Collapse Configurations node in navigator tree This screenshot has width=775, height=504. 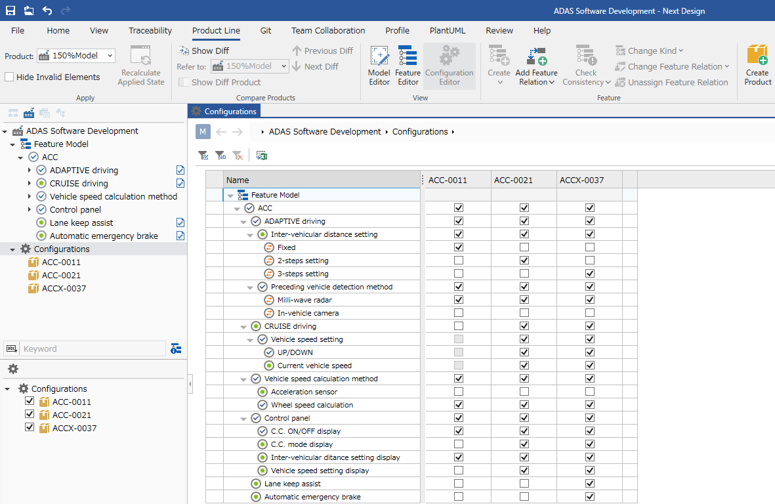click(x=13, y=249)
